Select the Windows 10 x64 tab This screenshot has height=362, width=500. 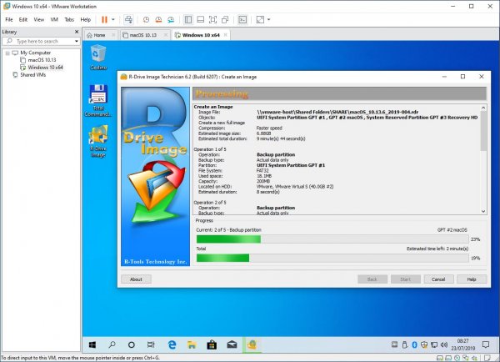(201, 35)
